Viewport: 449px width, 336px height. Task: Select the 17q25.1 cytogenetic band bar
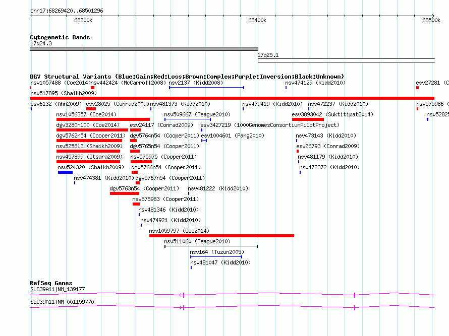coord(346,60)
